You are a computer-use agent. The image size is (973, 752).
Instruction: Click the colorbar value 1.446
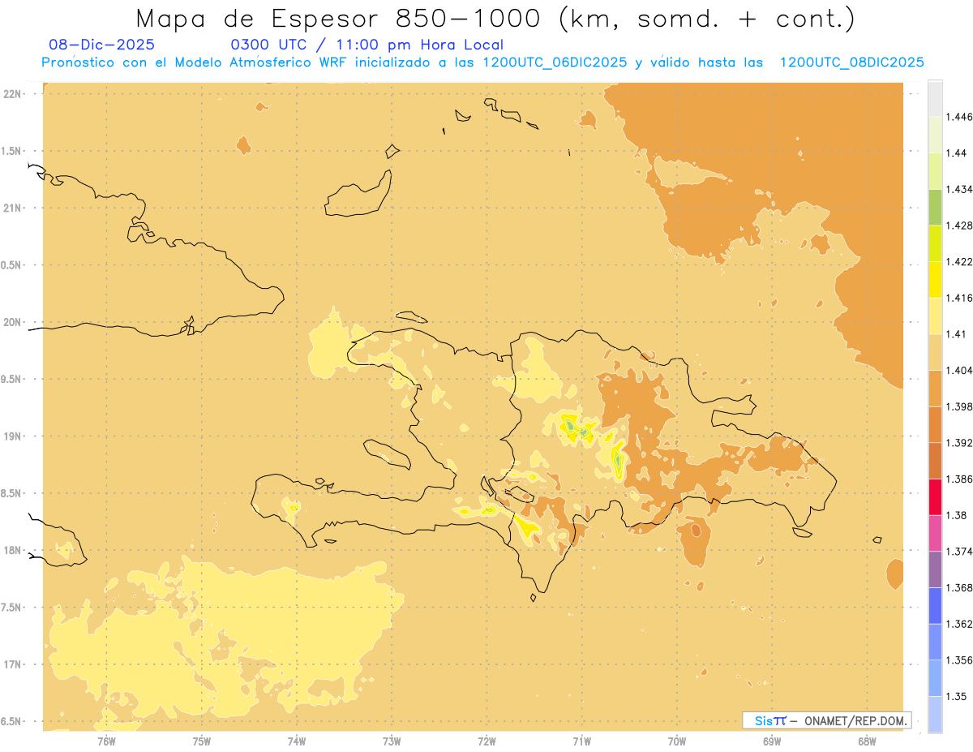(x=959, y=117)
